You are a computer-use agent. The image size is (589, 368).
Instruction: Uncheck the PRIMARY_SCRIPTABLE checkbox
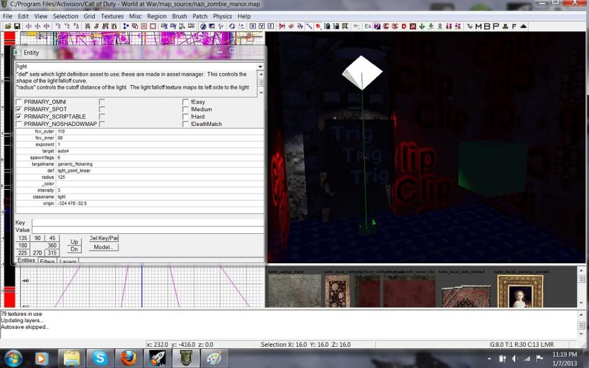click(x=19, y=116)
